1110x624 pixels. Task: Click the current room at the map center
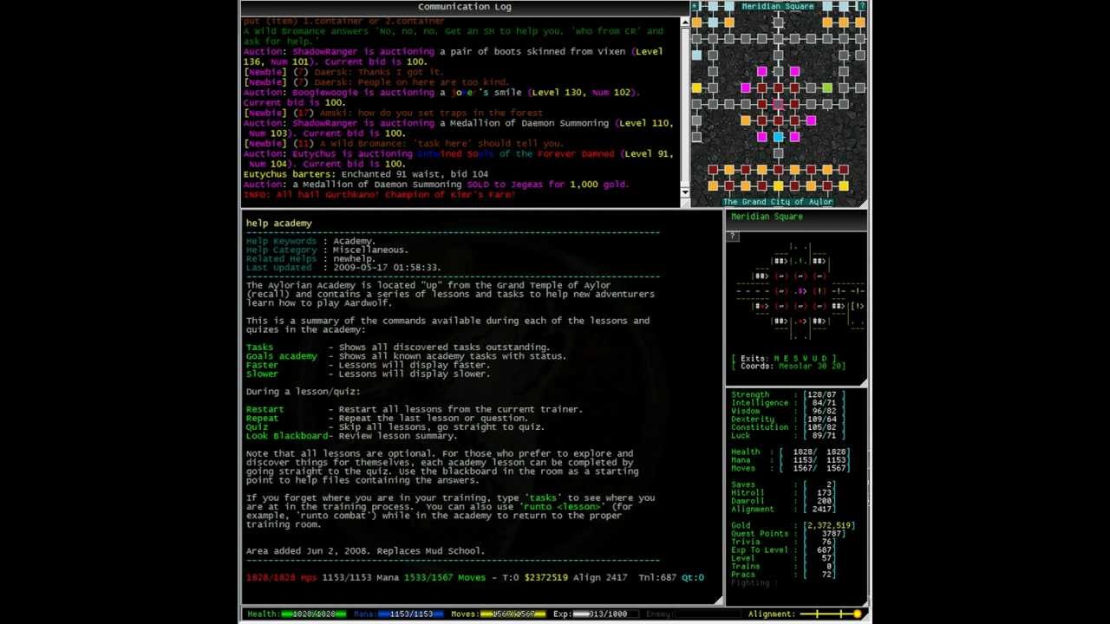point(778,104)
